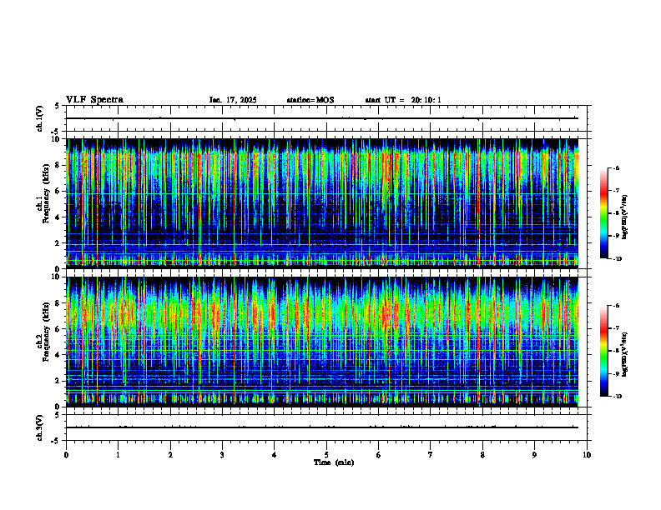Click the ch.2 spectrogram color scale bar
Viewport: 661px width, 510px height.
tap(604, 351)
